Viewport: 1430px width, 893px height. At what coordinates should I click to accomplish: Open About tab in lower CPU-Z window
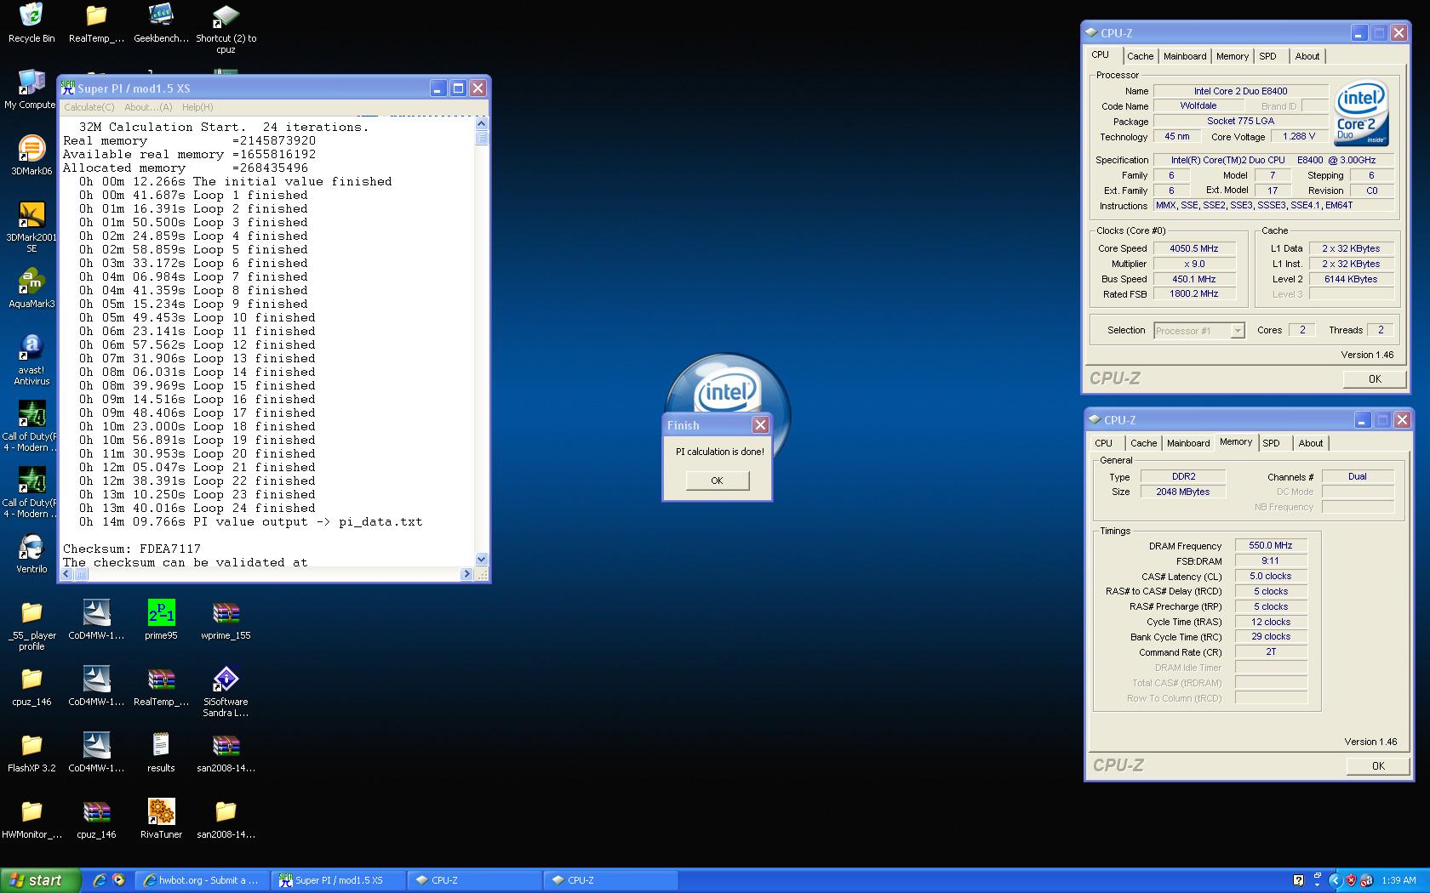(1310, 443)
